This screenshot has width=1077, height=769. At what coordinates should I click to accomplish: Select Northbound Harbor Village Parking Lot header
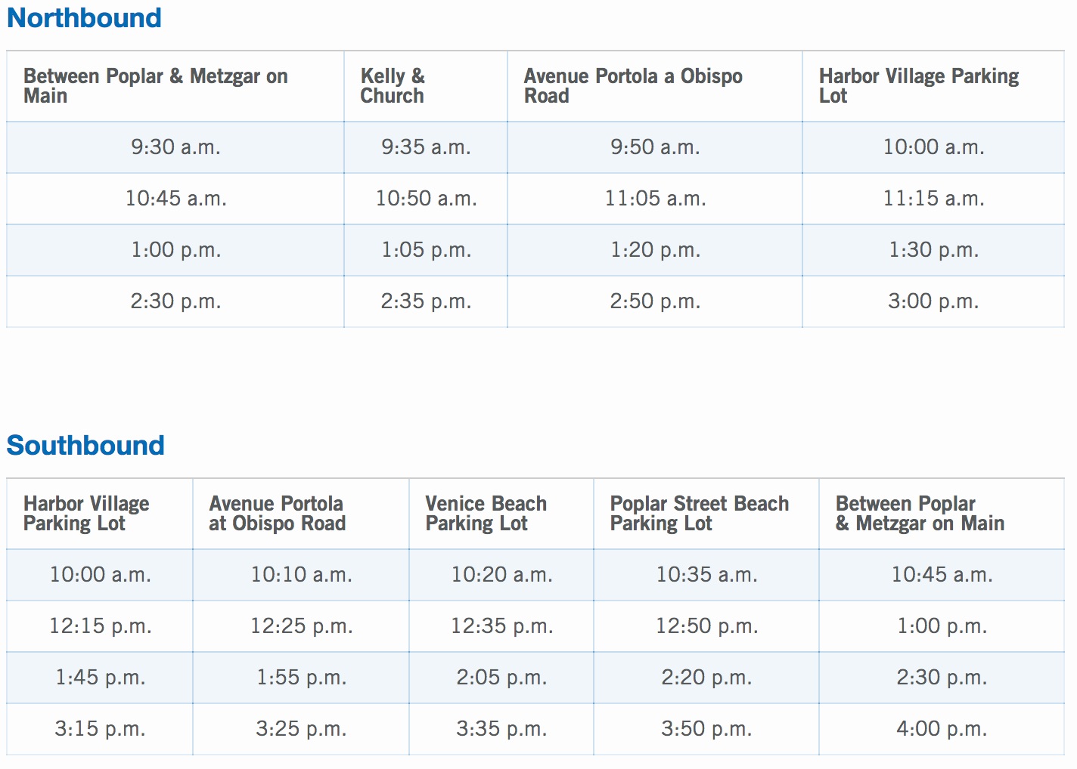[919, 86]
